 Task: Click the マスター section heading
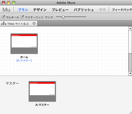click(12, 83)
